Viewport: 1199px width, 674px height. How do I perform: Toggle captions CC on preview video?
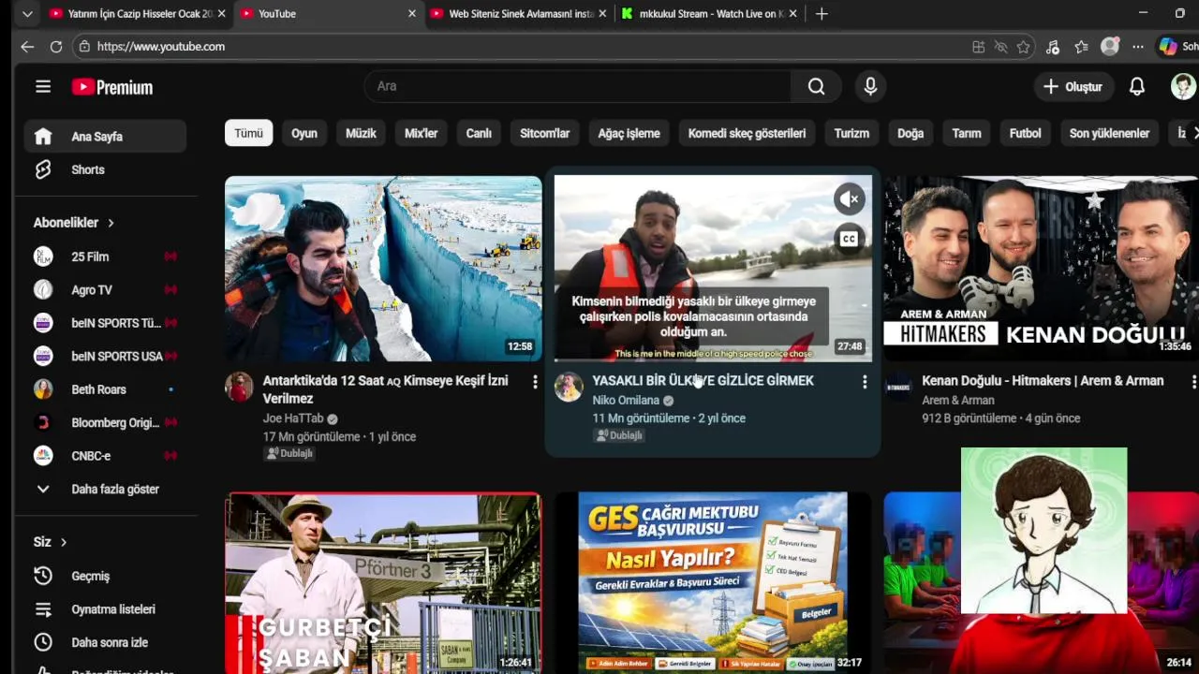coord(849,239)
